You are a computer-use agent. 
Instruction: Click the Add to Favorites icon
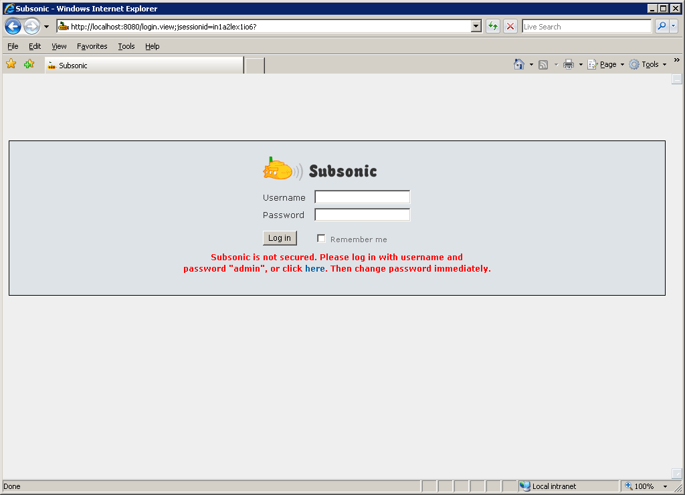point(29,64)
